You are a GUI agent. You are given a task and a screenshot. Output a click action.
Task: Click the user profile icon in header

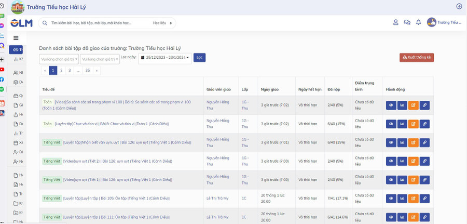tap(395, 22)
